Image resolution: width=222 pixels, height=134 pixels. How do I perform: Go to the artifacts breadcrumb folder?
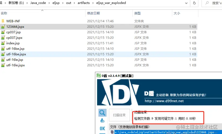click(83, 3)
